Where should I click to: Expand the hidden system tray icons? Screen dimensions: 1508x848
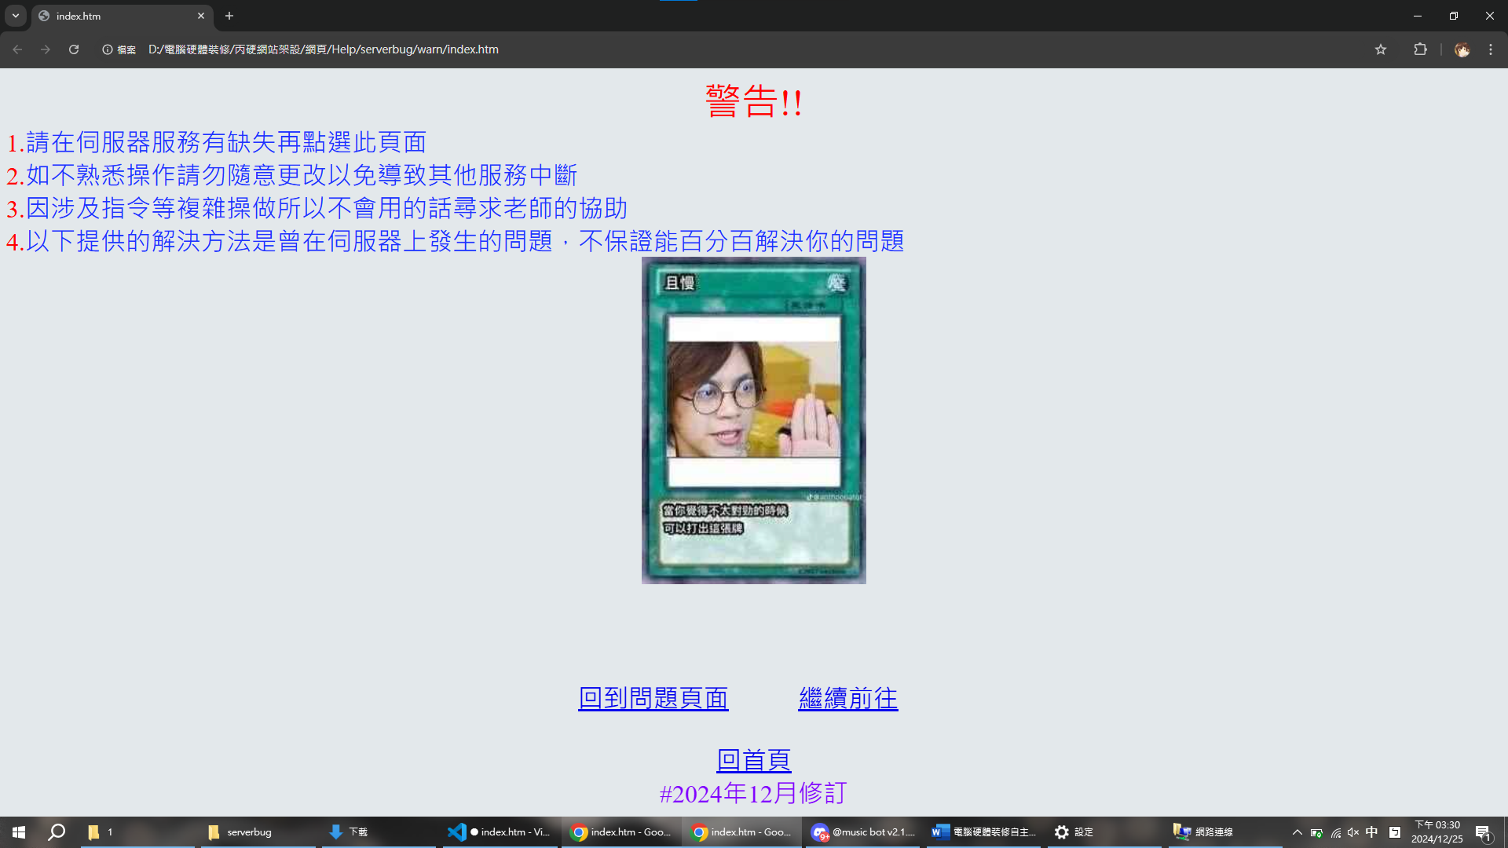click(x=1298, y=832)
